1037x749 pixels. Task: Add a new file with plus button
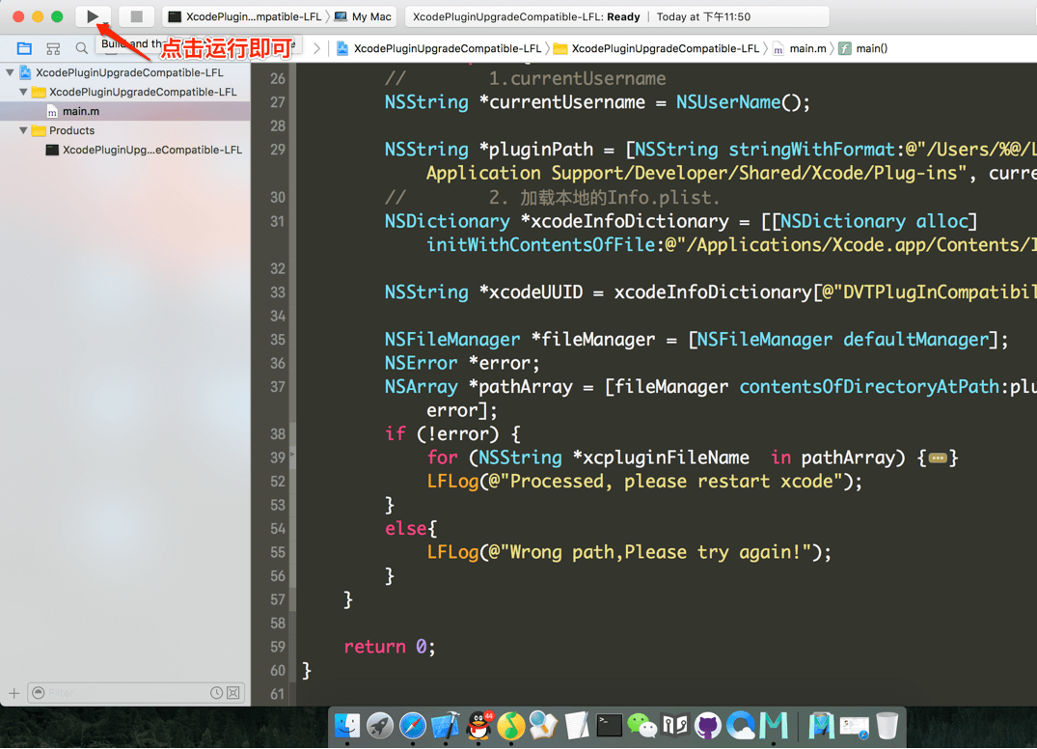click(x=14, y=693)
